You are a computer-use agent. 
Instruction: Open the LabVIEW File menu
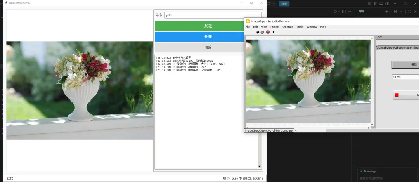(x=248, y=27)
